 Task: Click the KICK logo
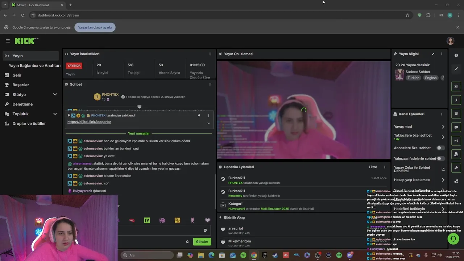(26, 41)
